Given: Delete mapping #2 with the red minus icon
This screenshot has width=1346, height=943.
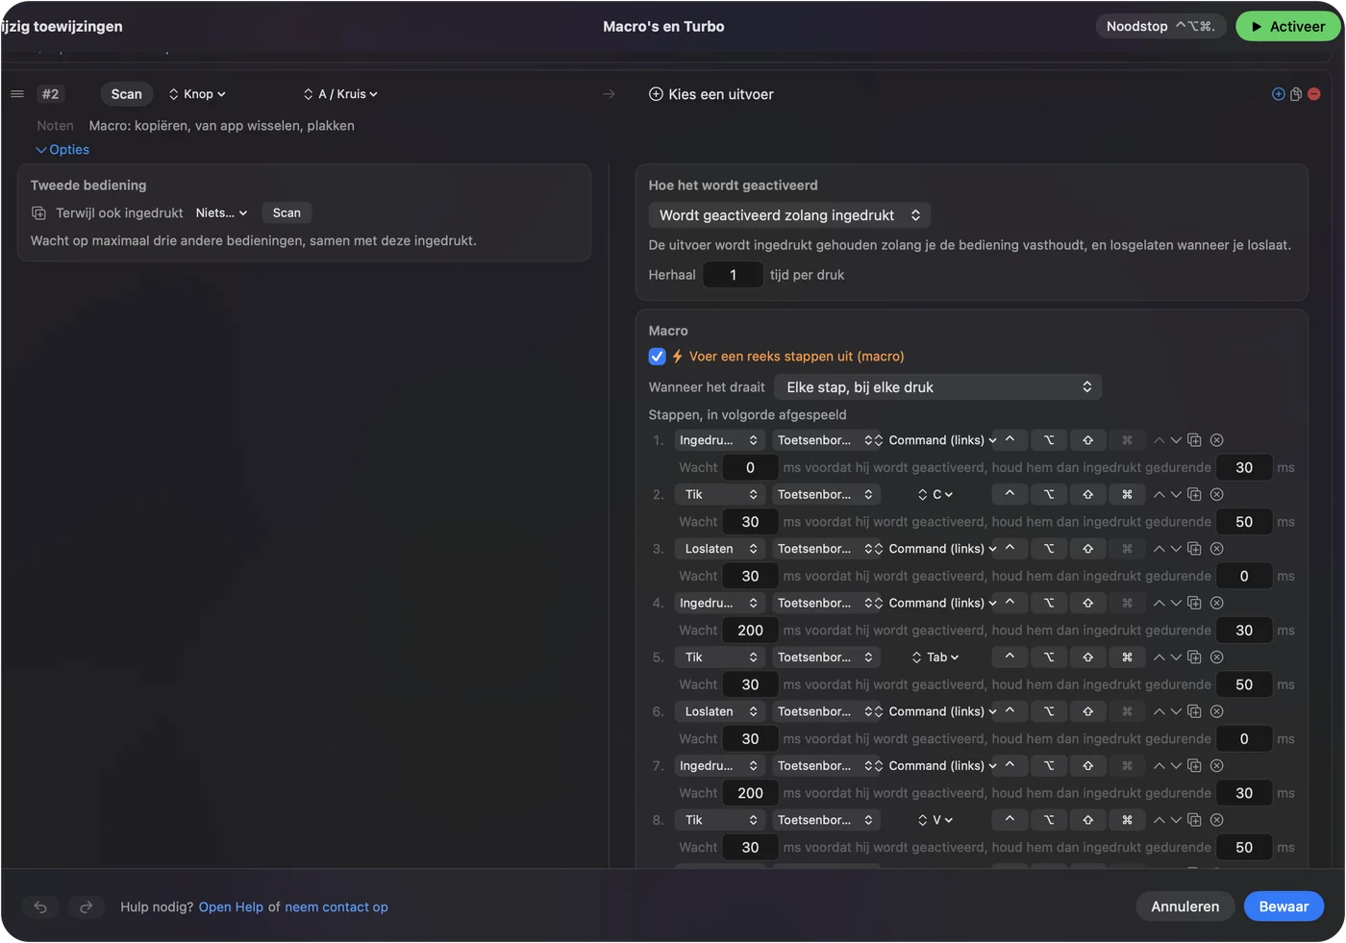Looking at the screenshot, I should point(1314,94).
